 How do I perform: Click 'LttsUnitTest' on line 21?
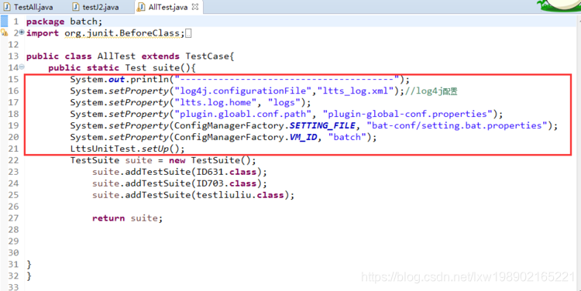(103, 149)
